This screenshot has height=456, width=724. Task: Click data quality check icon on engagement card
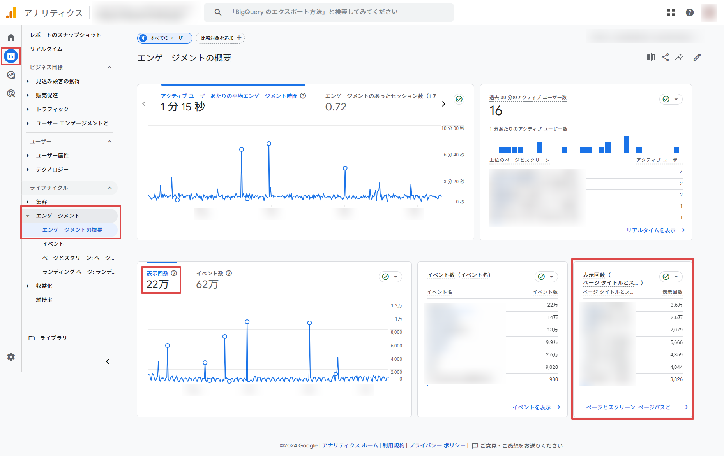[459, 99]
